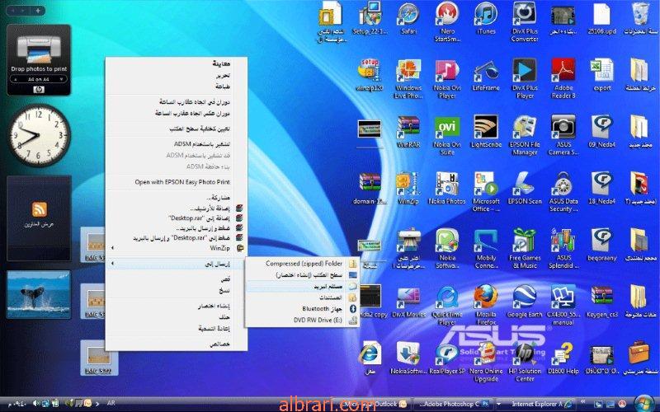The height and width of the screenshot is (412, 660).
Task: Open Mobily Connect desktop icon
Action: [x=486, y=248]
